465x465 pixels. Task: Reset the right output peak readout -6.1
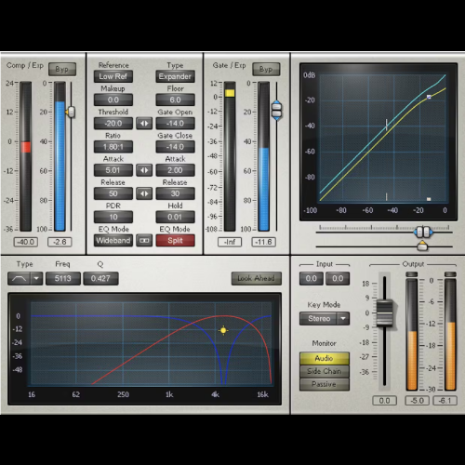tap(445, 401)
